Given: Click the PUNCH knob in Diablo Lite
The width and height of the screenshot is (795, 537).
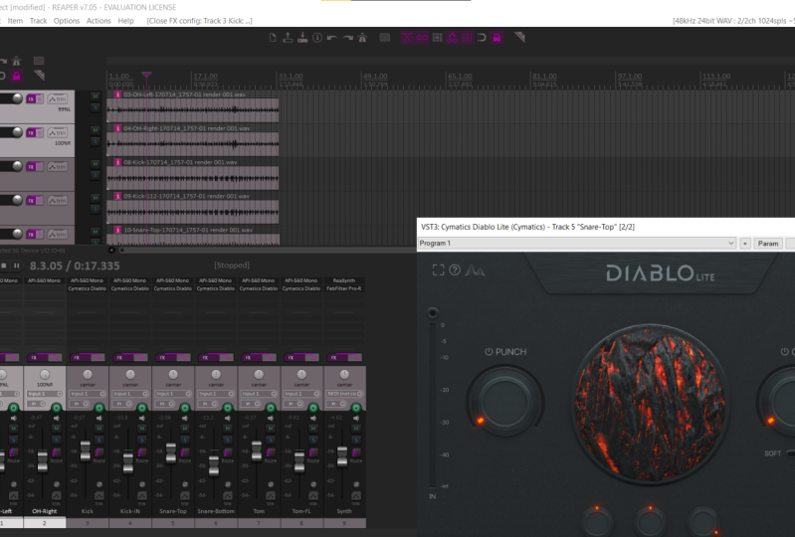Looking at the screenshot, I should (x=505, y=402).
